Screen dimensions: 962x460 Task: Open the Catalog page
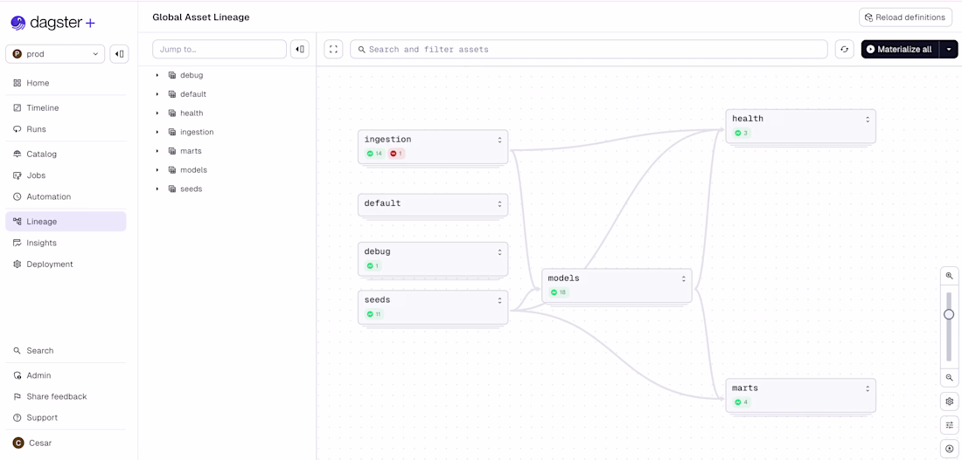pos(41,154)
